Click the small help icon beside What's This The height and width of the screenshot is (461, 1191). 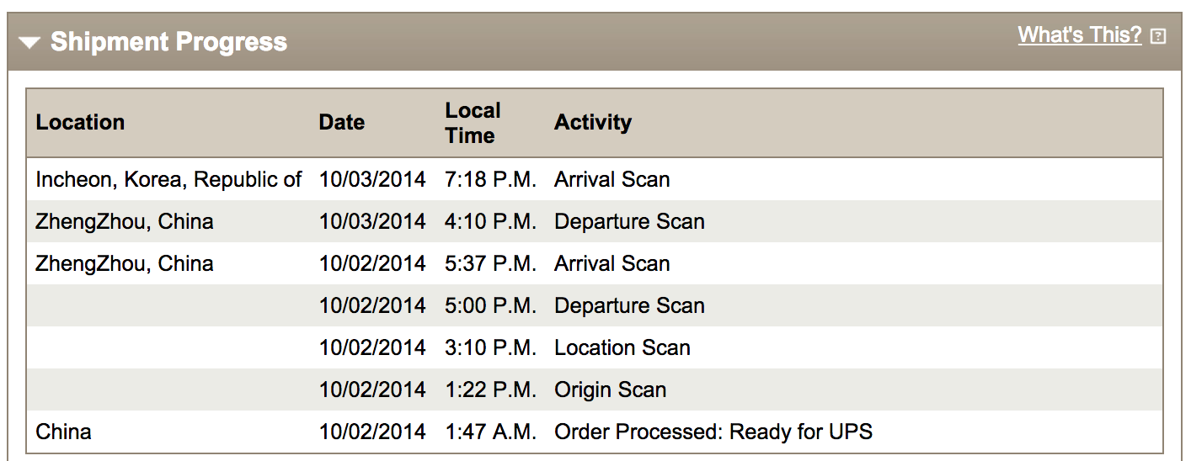coord(1158,36)
